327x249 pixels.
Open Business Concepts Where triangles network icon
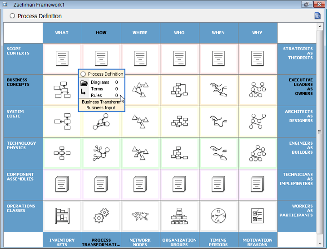(x=140, y=90)
